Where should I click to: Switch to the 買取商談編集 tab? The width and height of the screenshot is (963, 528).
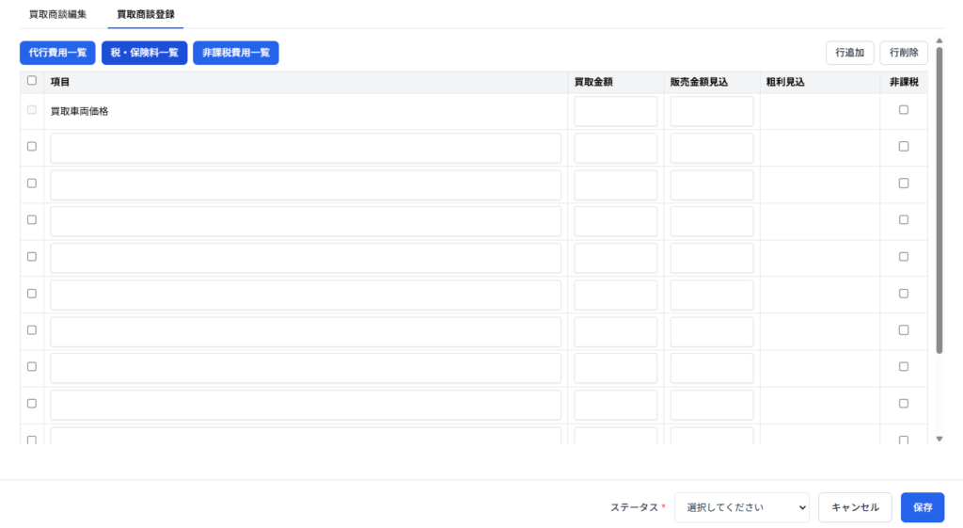pyautogui.click(x=57, y=15)
